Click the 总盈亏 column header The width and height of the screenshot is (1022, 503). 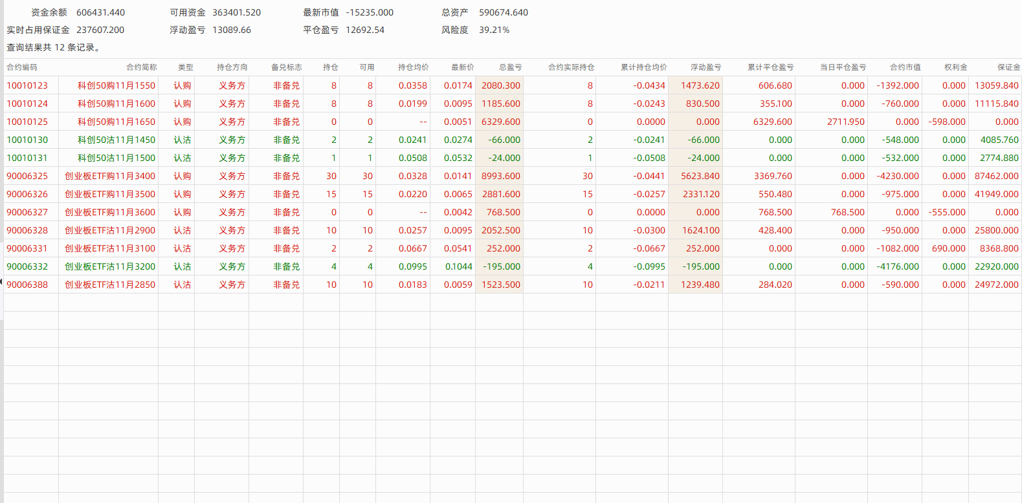pyautogui.click(x=510, y=67)
